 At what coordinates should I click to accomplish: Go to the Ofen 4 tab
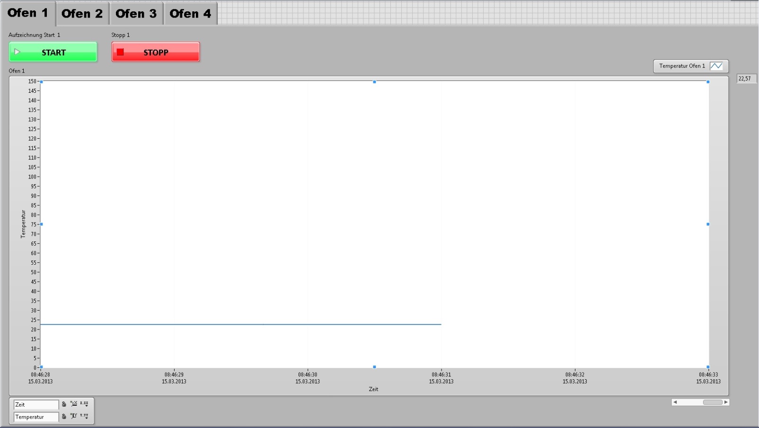click(x=190, y=14)
